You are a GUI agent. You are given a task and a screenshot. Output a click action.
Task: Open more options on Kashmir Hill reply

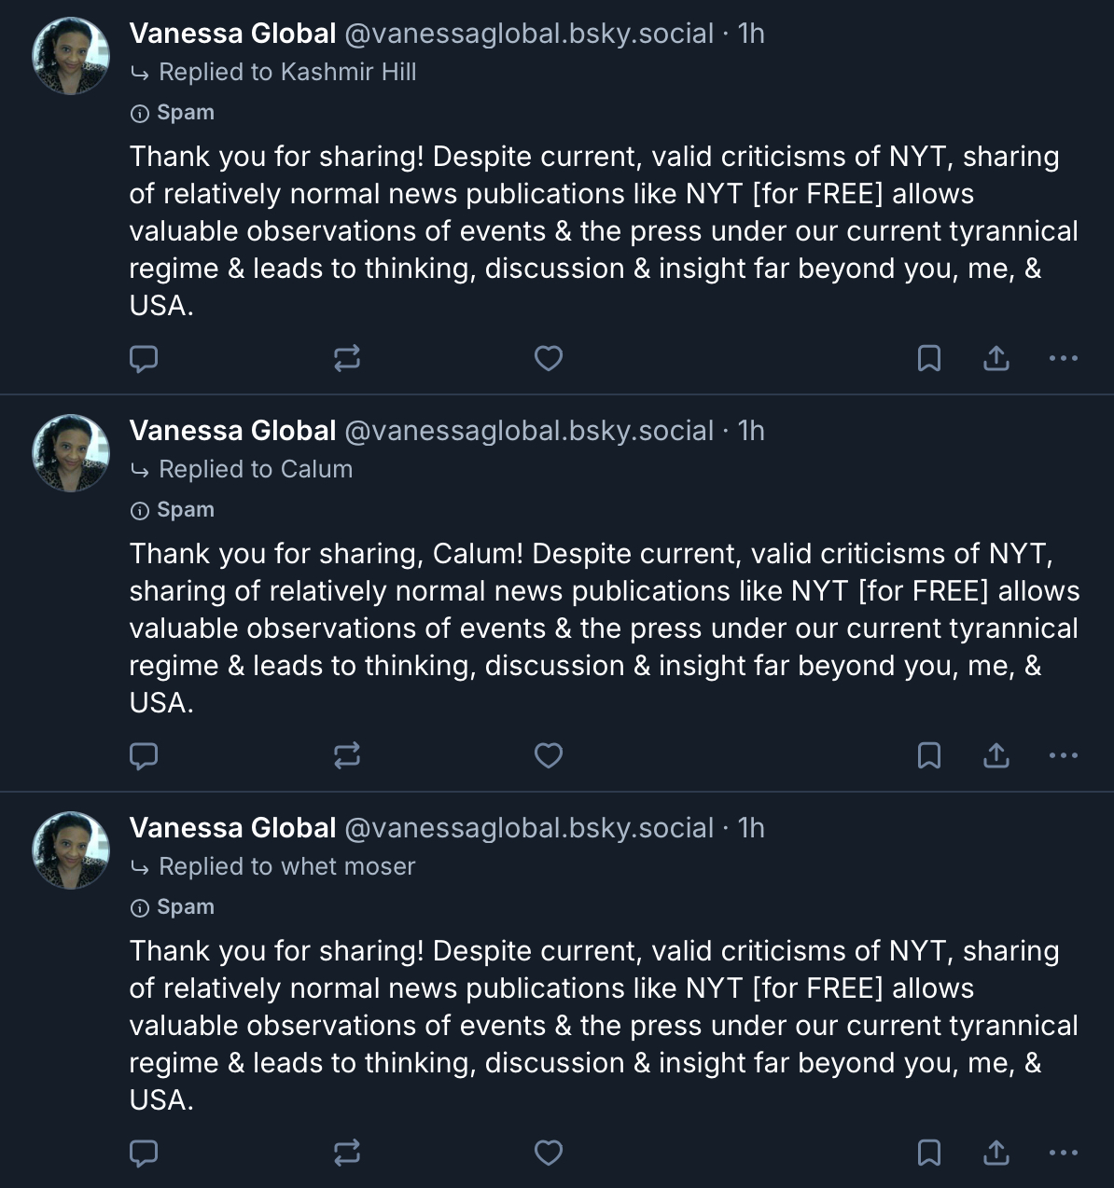pos(1064,358)
